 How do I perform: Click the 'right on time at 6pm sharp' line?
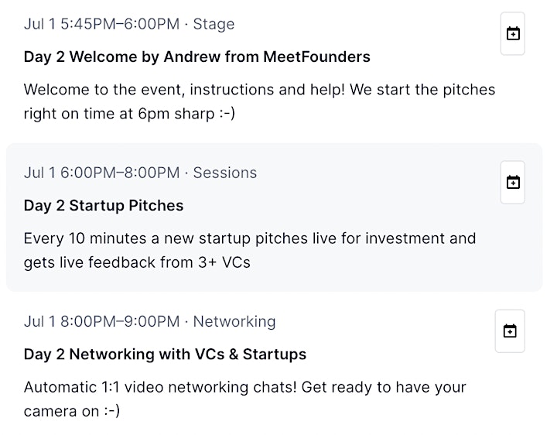(x=129, y=114)
